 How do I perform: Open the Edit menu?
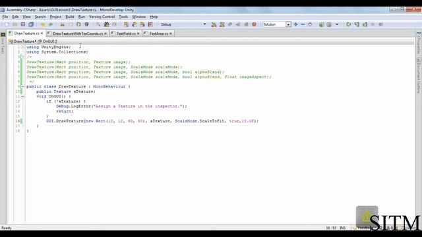click(x=15, y=16)
